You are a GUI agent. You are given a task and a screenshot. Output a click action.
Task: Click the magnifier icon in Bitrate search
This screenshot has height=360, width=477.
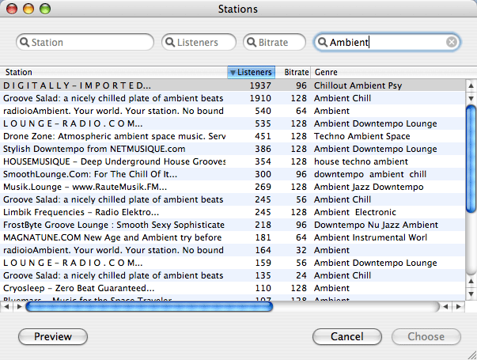[x=252, y=42]
